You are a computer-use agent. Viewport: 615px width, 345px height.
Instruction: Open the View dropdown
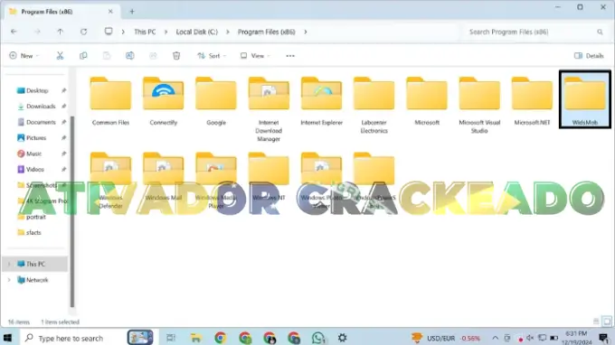[255, 56]
